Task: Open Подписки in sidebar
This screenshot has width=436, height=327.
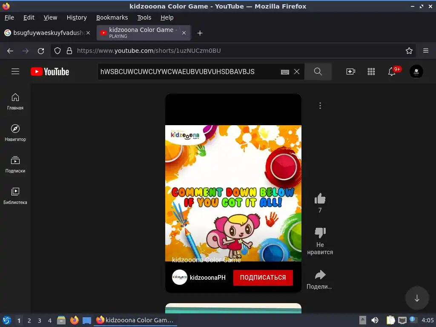Action: pyautogui.click(x=15, y=165)
